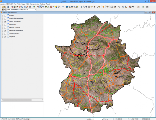Click the hammer tools icon

[115, 7]
